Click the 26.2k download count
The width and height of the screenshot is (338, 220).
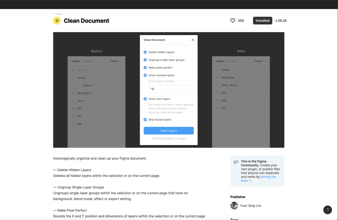coord(281,21)
